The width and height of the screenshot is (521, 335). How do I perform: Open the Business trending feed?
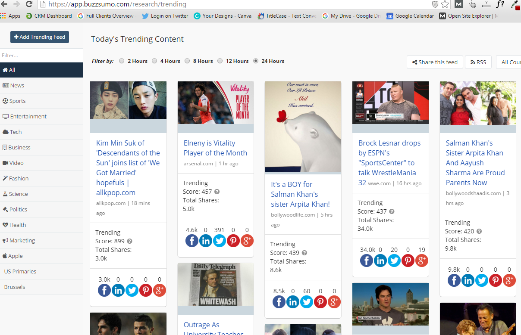(41, 147)
